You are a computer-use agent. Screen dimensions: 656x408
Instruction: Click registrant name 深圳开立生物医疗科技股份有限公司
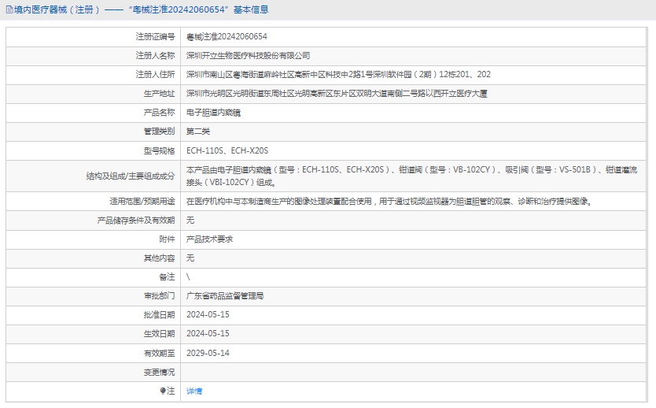pos(248,56)
